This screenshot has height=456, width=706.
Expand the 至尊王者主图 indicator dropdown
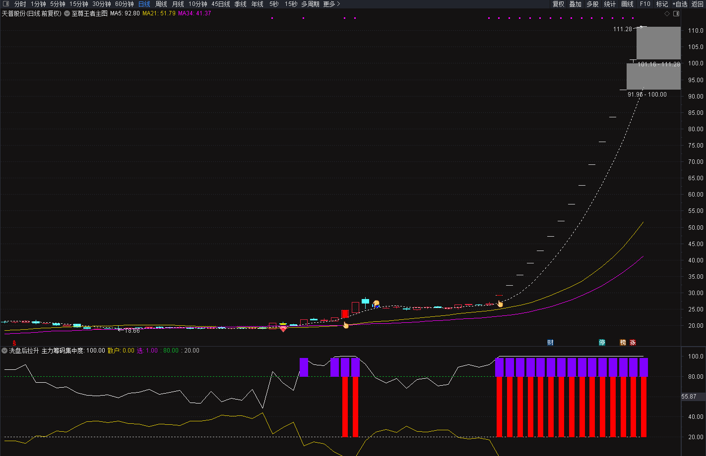pos(67,13)
